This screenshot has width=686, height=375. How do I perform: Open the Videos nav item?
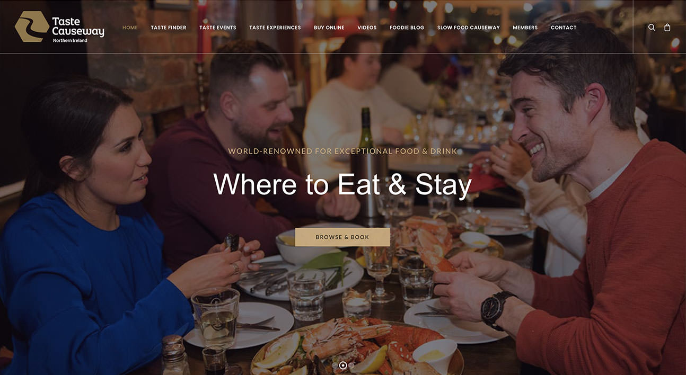tap(367, 28)
